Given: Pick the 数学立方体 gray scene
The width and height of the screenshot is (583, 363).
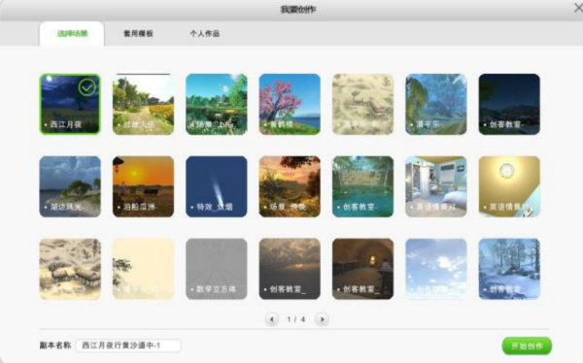Looking at the screenshot, I should (x=217, y=269).
